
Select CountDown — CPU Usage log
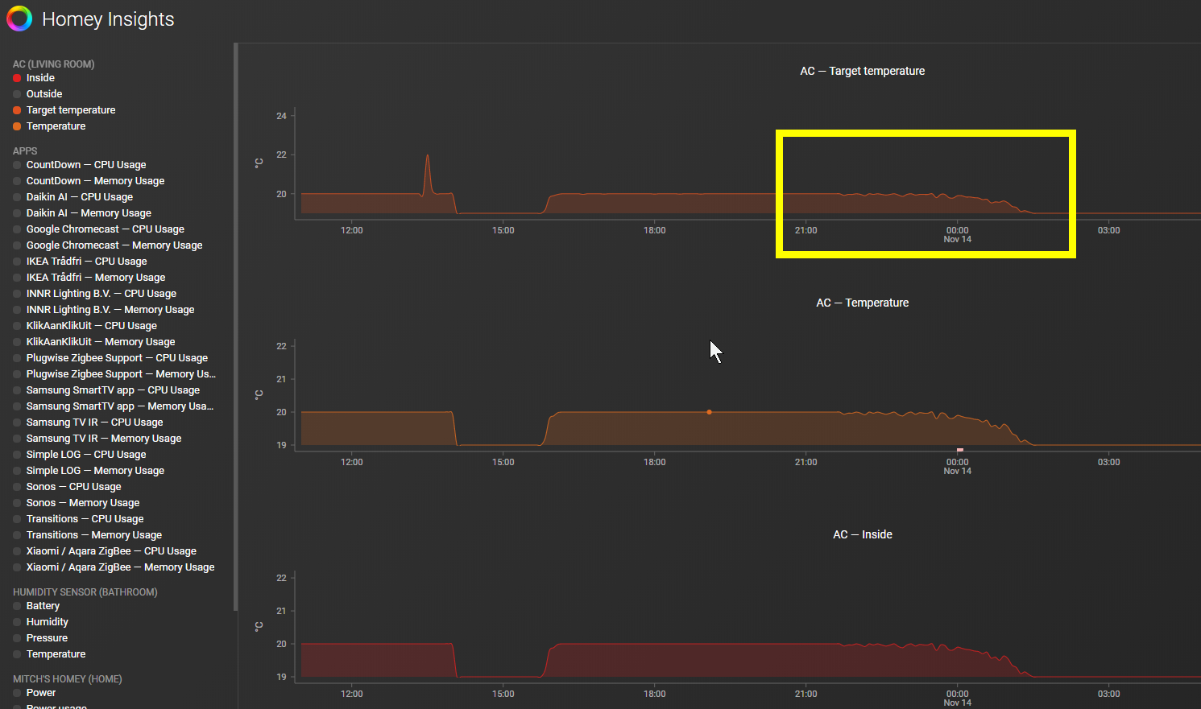pyautogui.click(x=85, y=165)
